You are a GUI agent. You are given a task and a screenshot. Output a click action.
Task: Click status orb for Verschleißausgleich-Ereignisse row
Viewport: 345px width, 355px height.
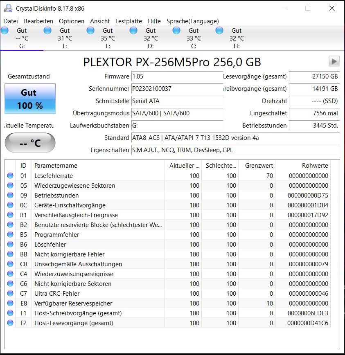tap(10, 215)
